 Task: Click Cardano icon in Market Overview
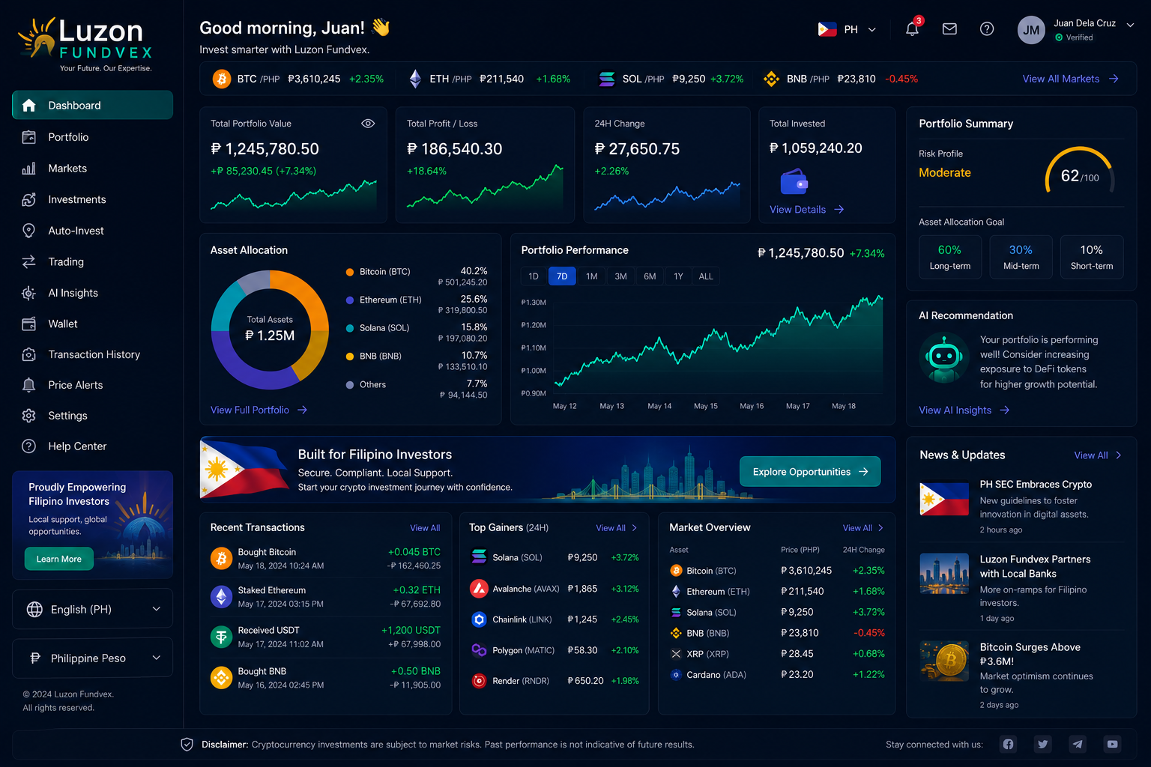(676, 675)
